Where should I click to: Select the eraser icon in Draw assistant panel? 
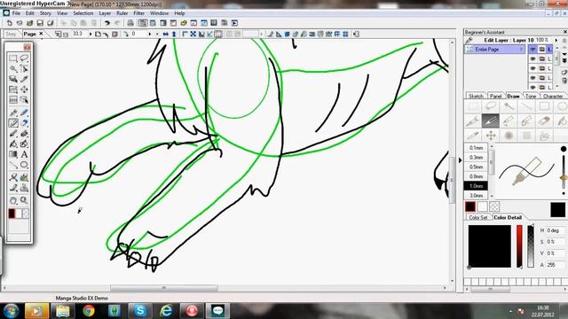point(544,121)
